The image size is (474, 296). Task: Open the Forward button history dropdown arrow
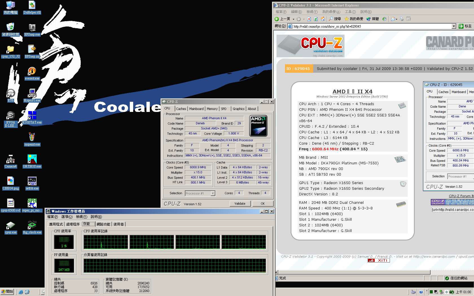(304, 19)
